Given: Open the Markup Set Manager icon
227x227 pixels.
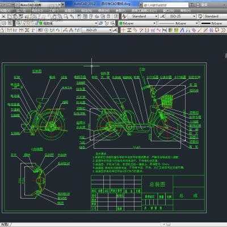Looking at the screenshot, I should (103, 16).
